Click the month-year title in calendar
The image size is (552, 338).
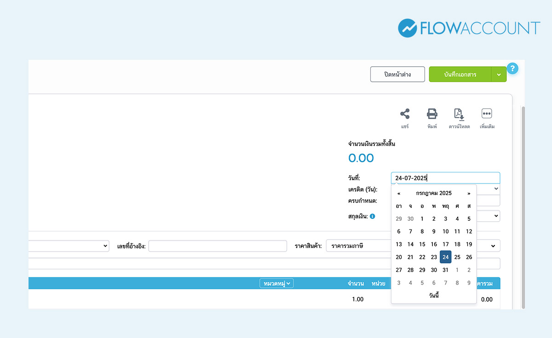click(x=434, y=193)
